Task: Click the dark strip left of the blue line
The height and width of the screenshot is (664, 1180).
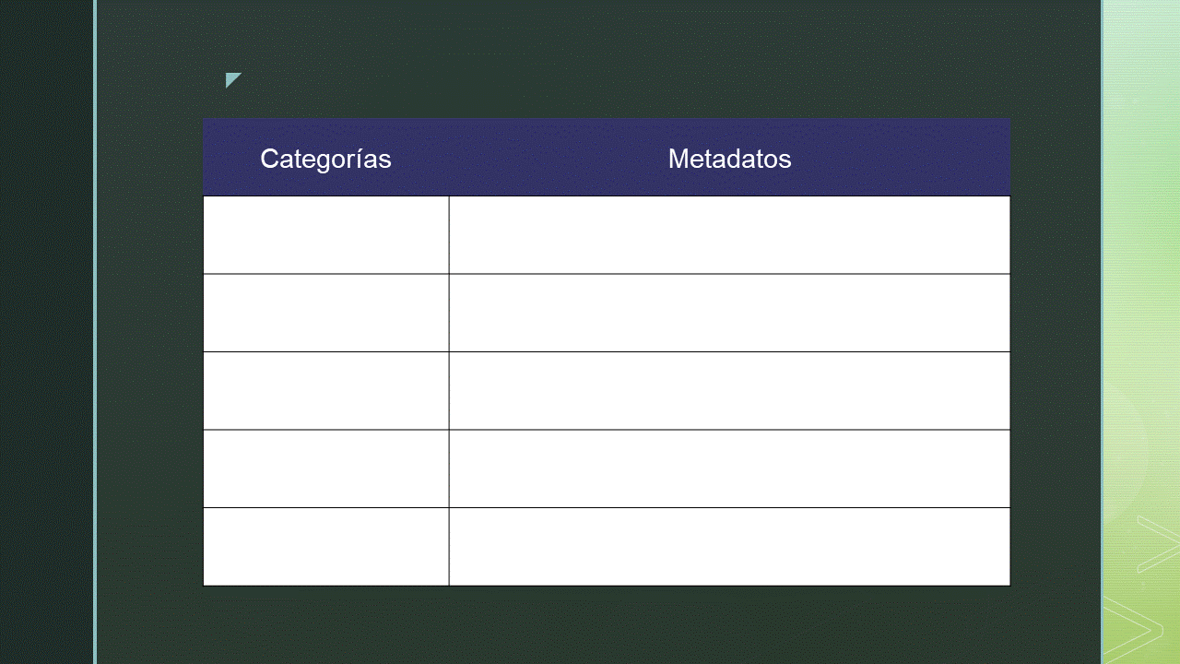Action: (x=46, y=332)
